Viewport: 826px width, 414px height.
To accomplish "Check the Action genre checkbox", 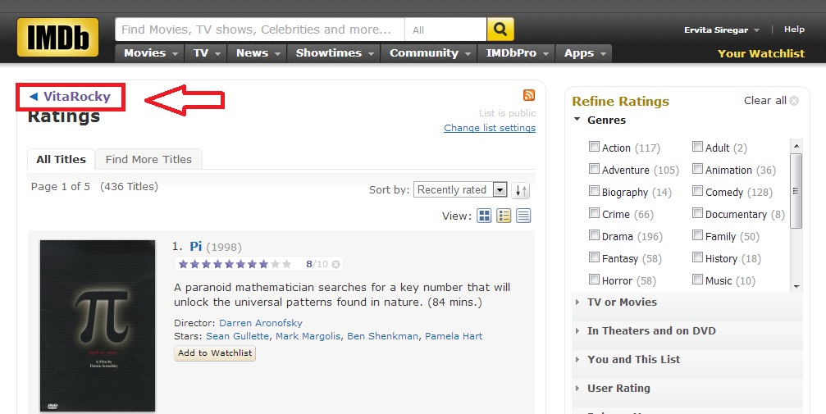I will [x=594, y=148].
